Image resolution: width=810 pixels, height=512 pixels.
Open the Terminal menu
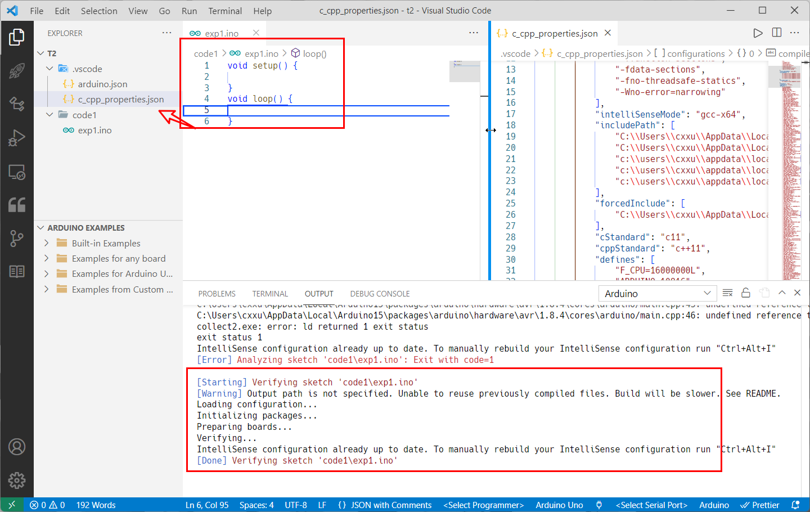click(x=224, y=10)
